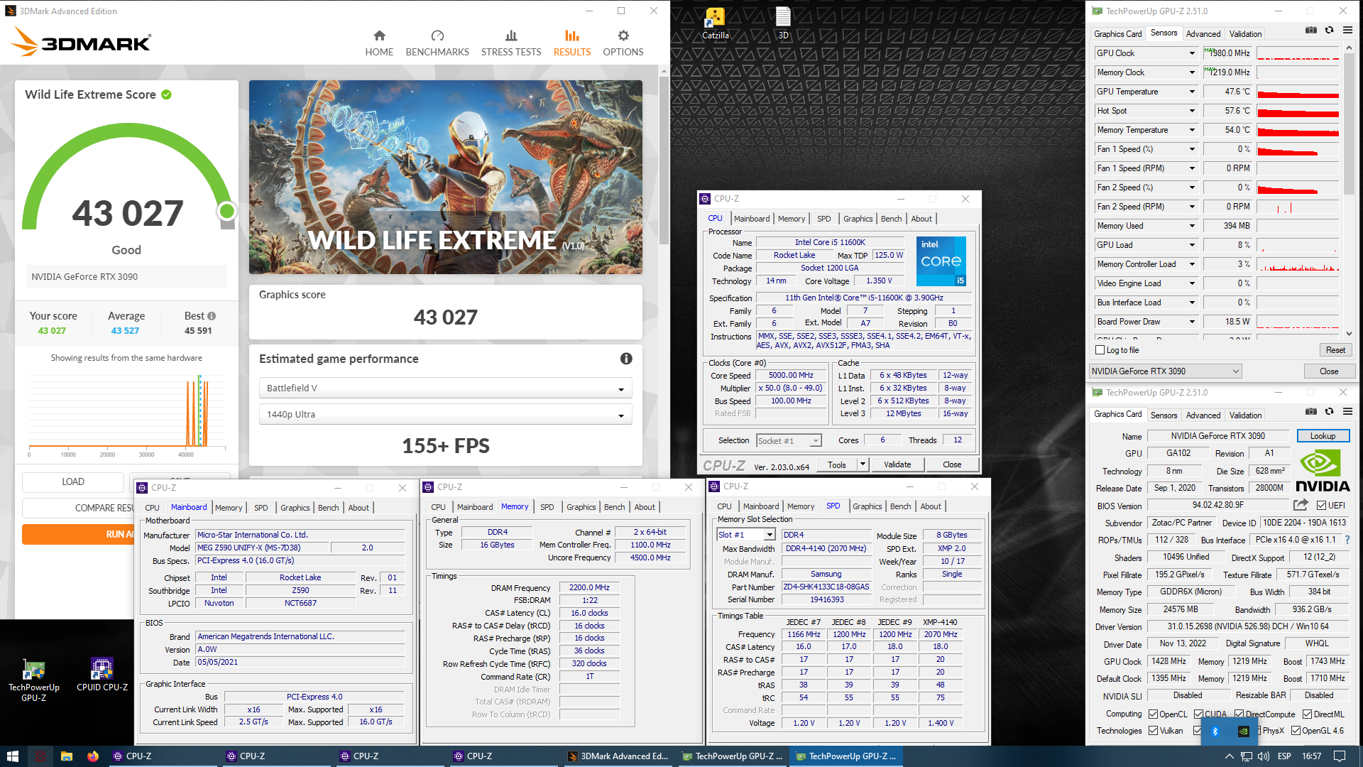
Task: Open the HOME section in 3DMark
Action: point(379,43)
